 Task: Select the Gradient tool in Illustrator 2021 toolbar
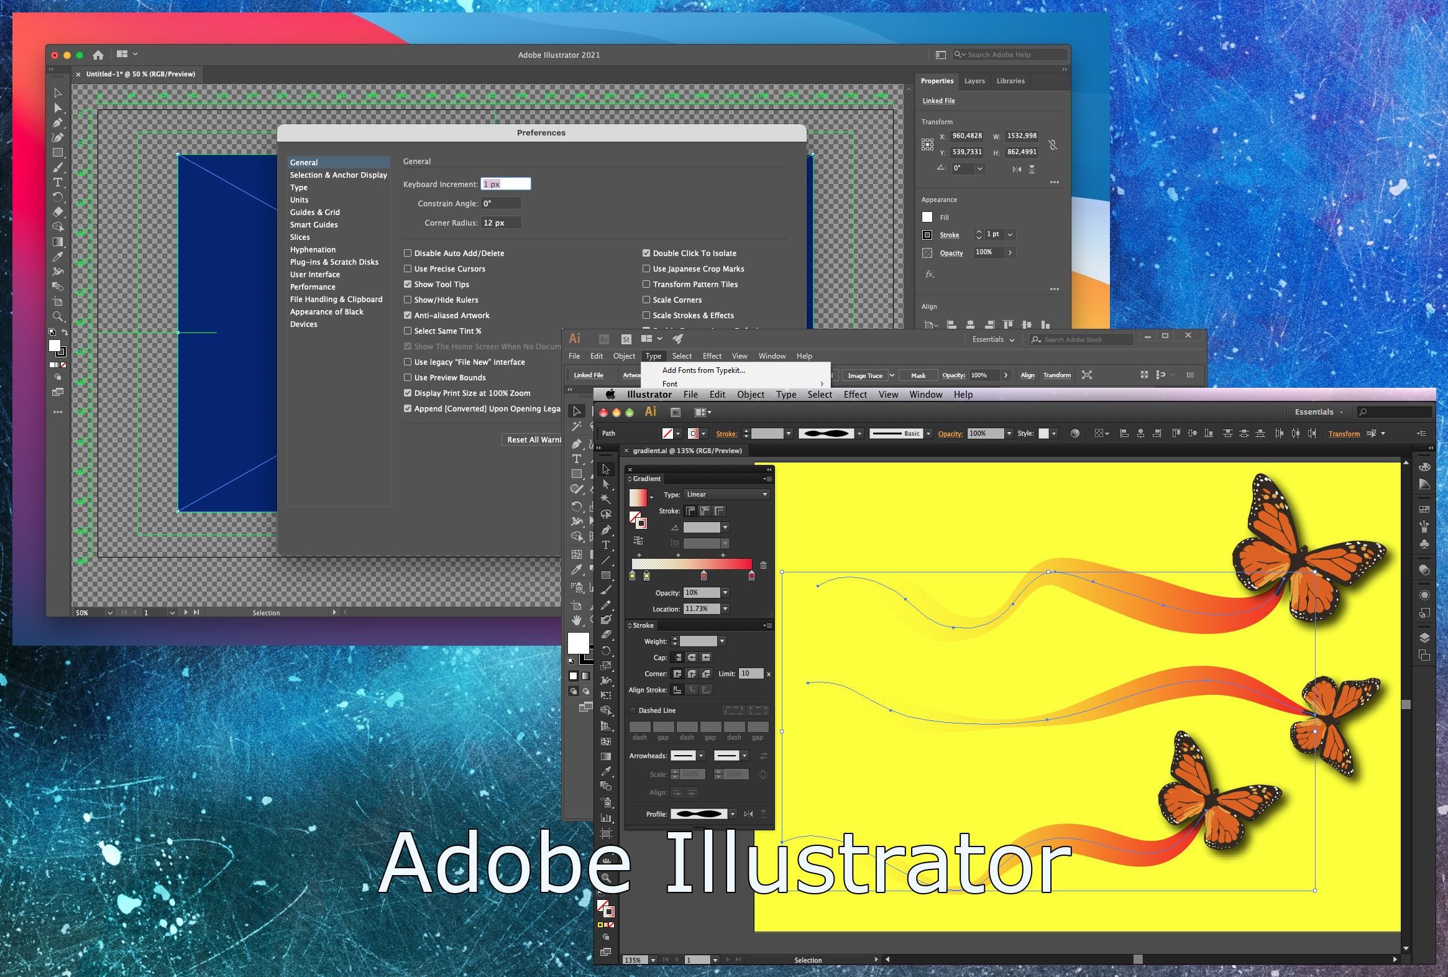[x=57, y=242]
